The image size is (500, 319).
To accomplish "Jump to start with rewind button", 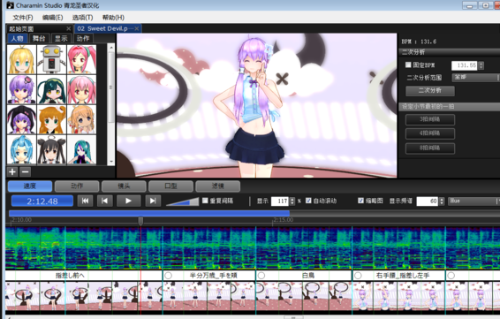I will coord(85,201).
